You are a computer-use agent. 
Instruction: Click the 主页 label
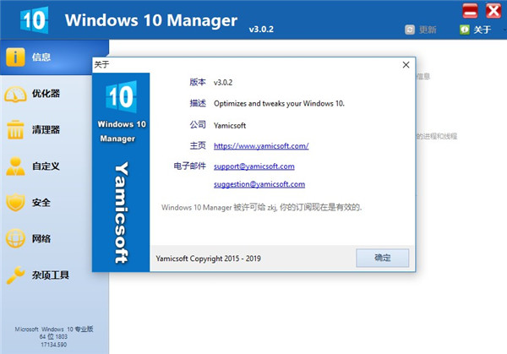(198, 145)
